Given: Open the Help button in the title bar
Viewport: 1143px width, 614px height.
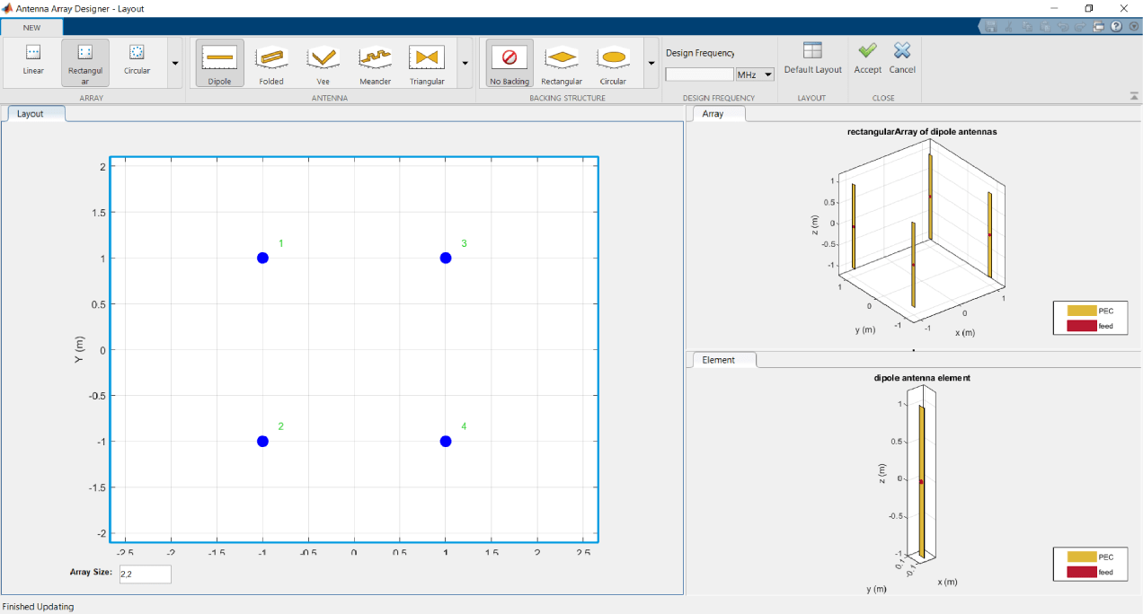Looking at the screenshot, I should (1117, 26).
